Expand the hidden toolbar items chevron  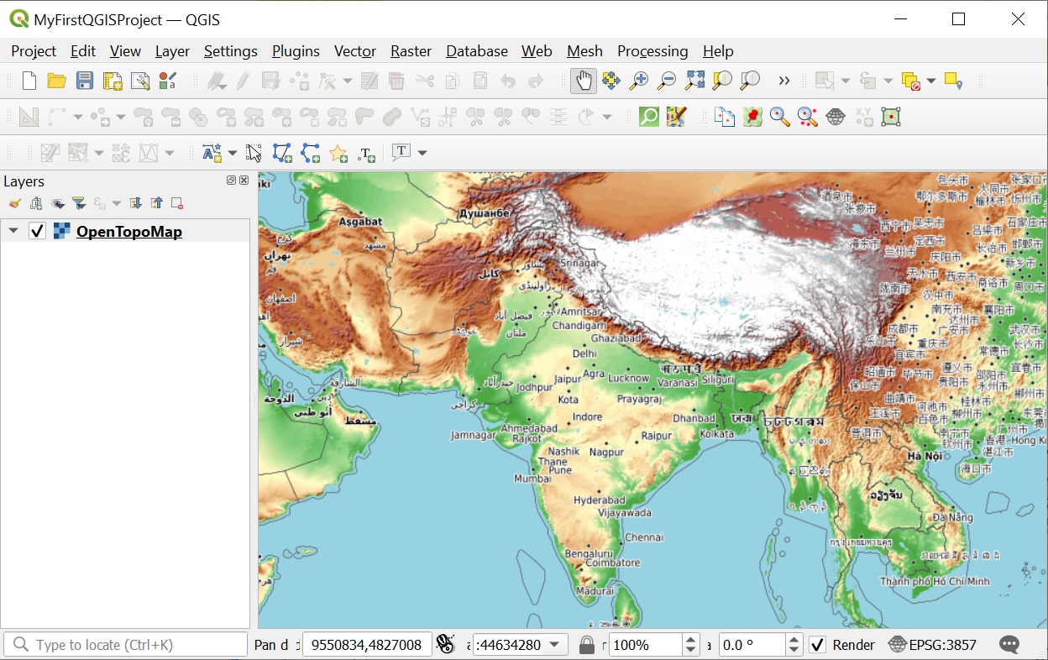tap(784, 81)
